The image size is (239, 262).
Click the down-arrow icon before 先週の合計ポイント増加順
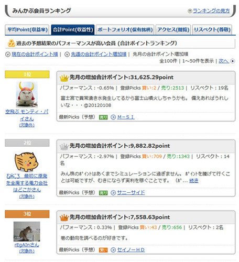67,54
